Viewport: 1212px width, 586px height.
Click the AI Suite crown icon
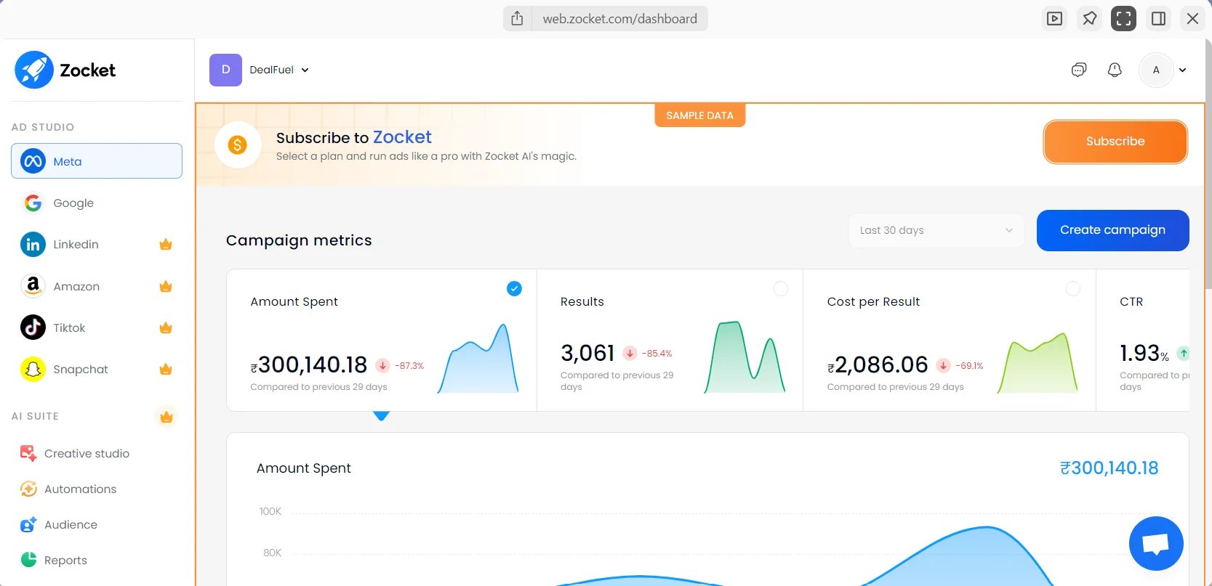[166, 416]
